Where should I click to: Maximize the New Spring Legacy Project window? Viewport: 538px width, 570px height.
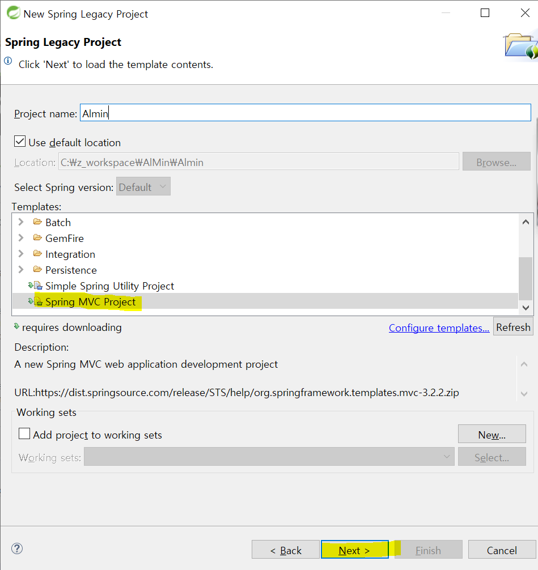point(485,13)
